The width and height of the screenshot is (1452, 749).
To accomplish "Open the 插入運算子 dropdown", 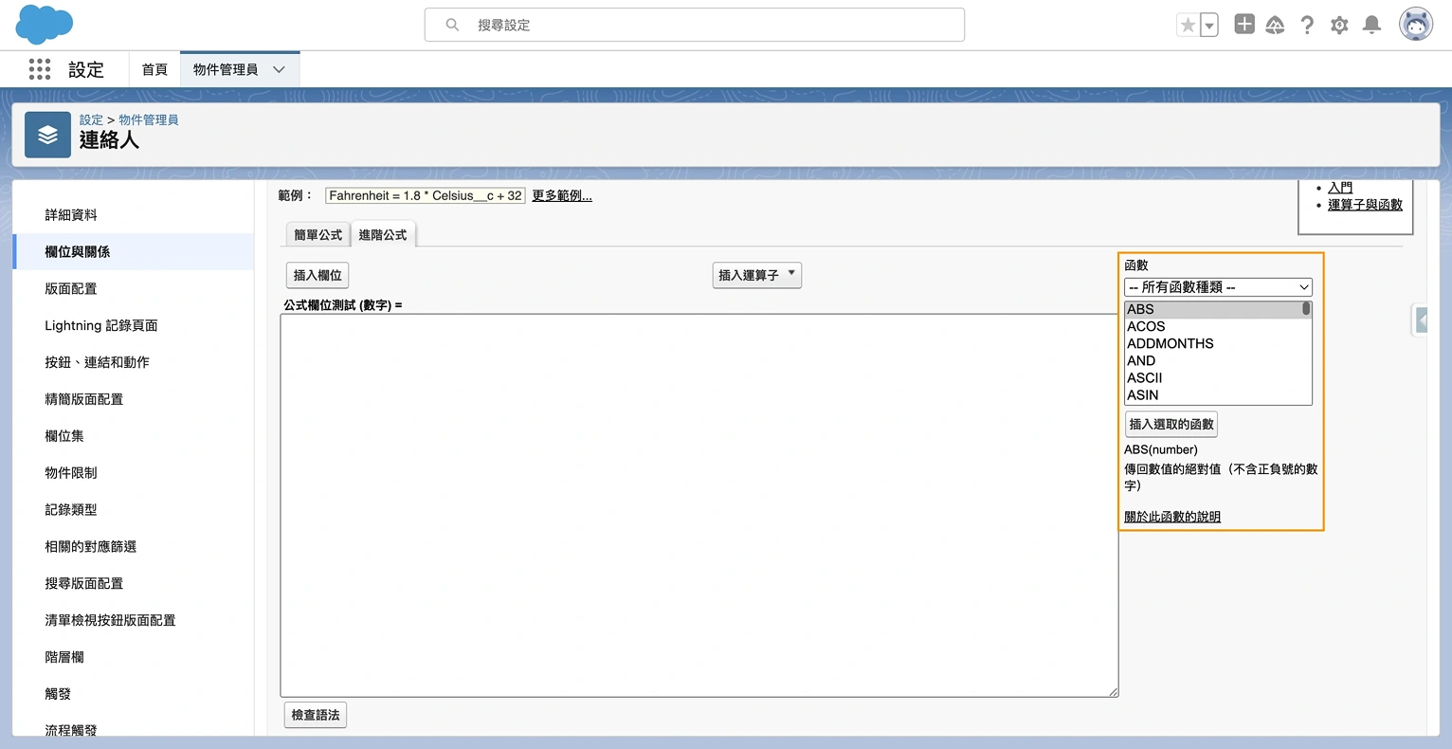I will point(756,274).
